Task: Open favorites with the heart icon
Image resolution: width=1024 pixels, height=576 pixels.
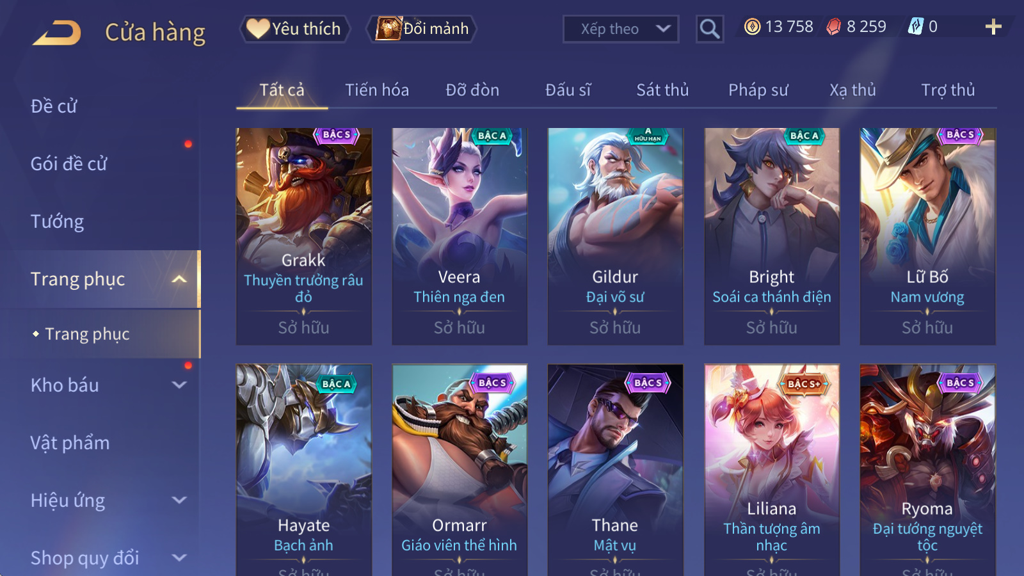Action: coord(258,29)
